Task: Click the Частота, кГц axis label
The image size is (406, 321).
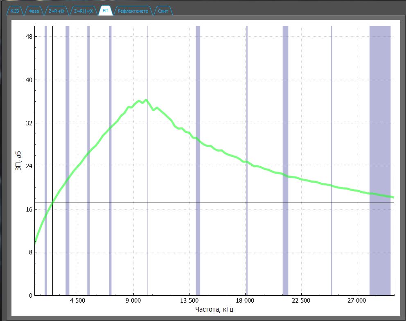Action: pyautogui.click(x=214, y=310)
